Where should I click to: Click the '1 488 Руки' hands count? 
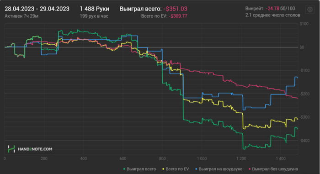click(94, 9)
